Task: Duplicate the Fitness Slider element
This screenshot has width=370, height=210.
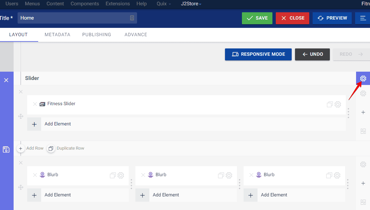Action: 330,104
